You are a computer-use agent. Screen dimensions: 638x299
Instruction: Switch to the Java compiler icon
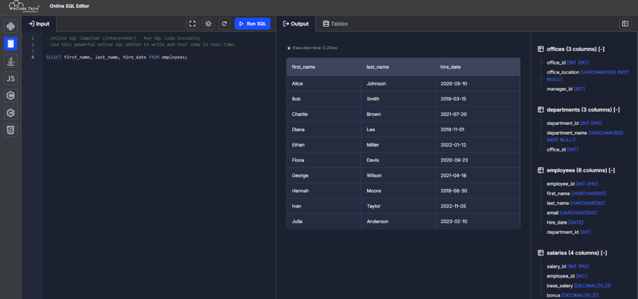pos(11,61)
